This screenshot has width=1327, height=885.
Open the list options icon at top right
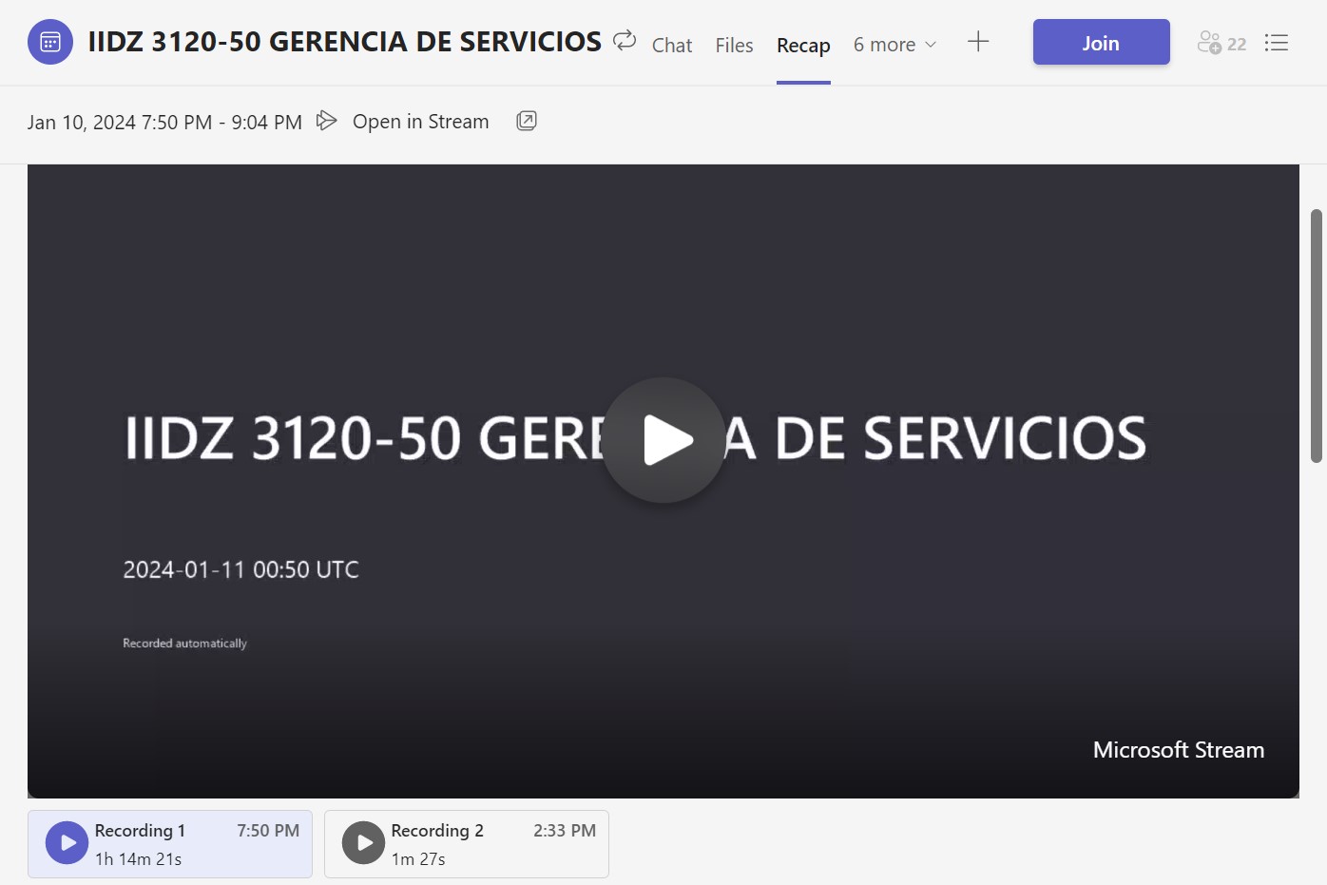click(x=1277, y=43)
